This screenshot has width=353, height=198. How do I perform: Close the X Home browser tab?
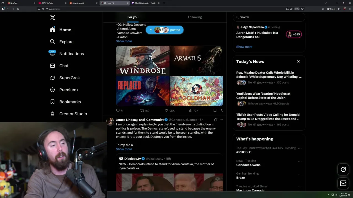[128, 3]
